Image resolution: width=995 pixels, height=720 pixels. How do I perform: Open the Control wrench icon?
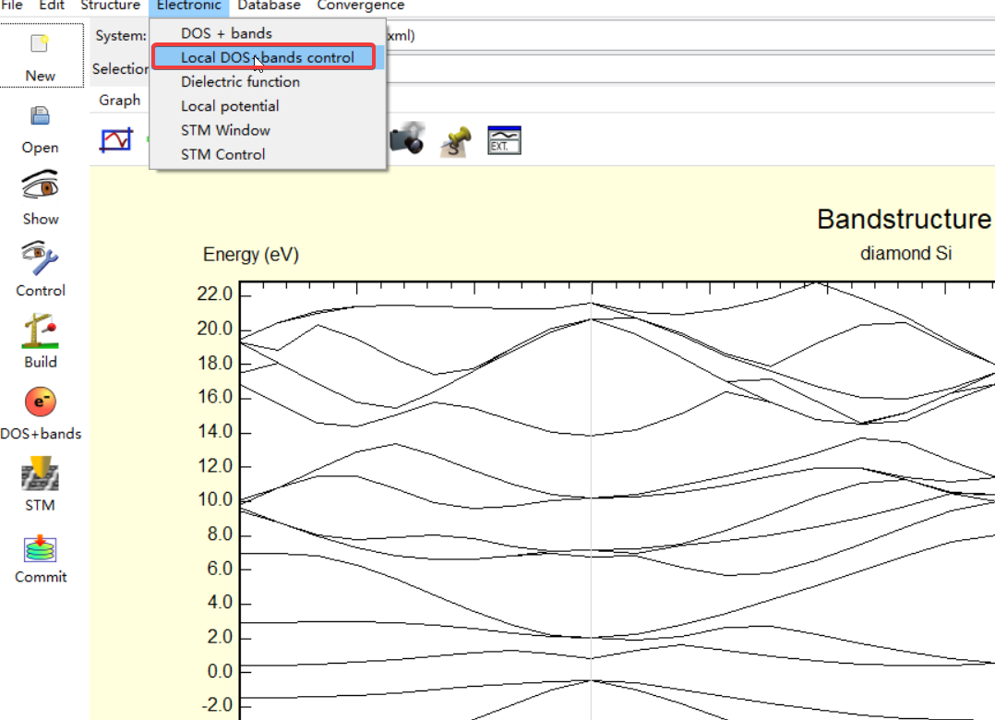[40, 258]
